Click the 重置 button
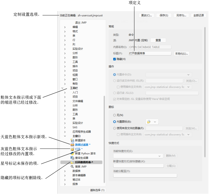Image resolution: width=209 pixels, height=194 pixels. click(x=158, y=40)
